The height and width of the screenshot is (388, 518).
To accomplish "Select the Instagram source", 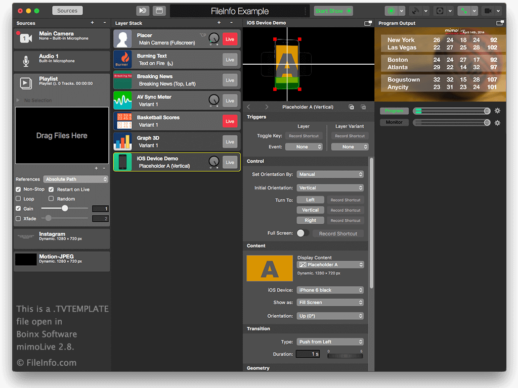I will click(62, 239).
